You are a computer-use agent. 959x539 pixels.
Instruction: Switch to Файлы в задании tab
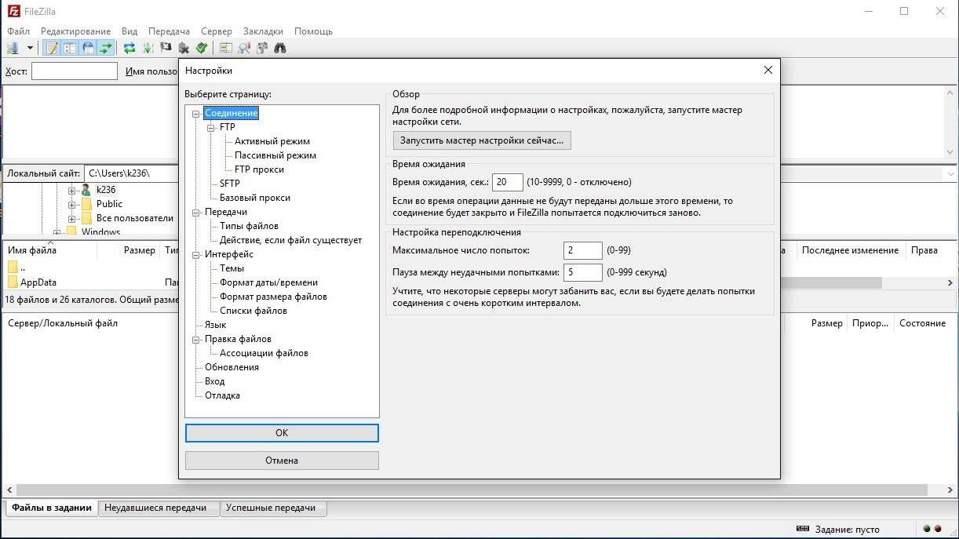coord(52,508)
